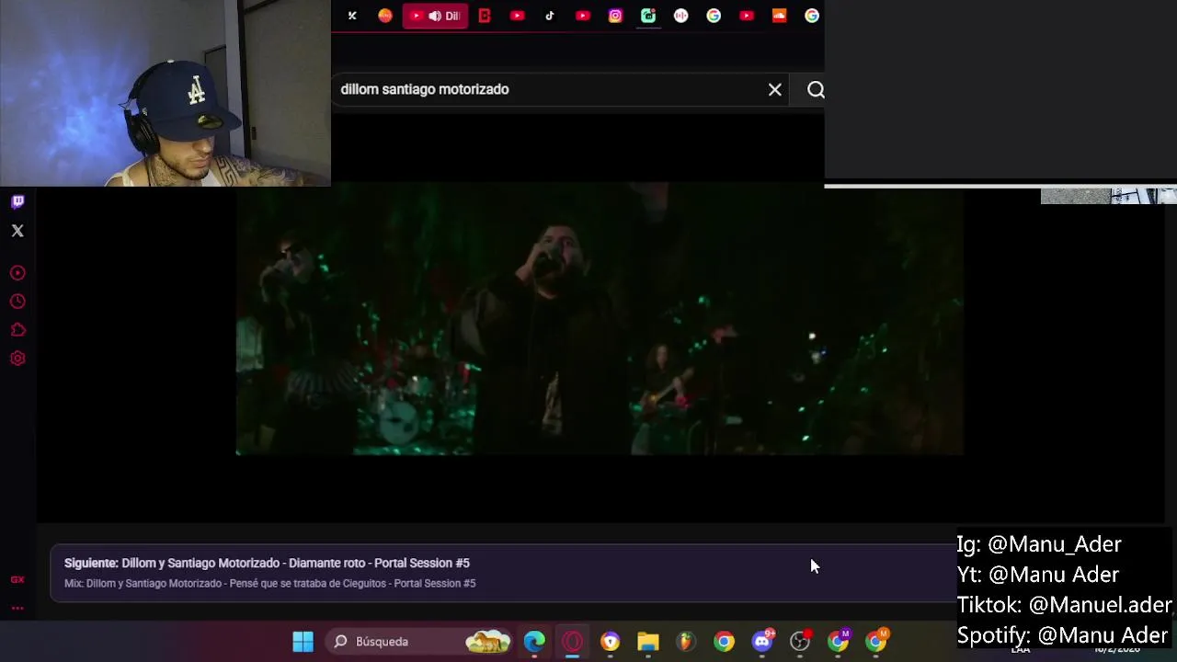Switch to green tab with notification dot

(x=648, y=16)
